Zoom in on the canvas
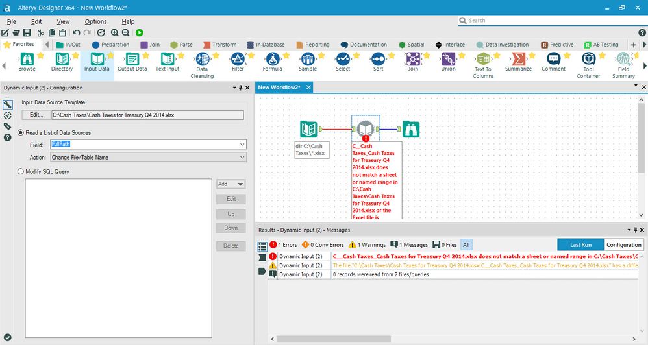Screen dimensions: 648x345 pyautogui.click(x=114, y=32)
